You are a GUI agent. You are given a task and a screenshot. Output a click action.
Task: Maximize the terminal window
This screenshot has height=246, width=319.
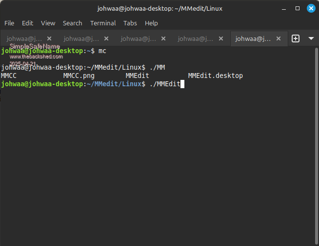(298, 8)
